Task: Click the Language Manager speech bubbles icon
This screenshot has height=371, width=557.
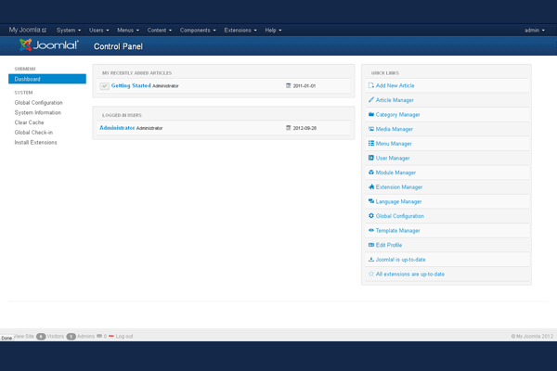Action: [370, 201]
